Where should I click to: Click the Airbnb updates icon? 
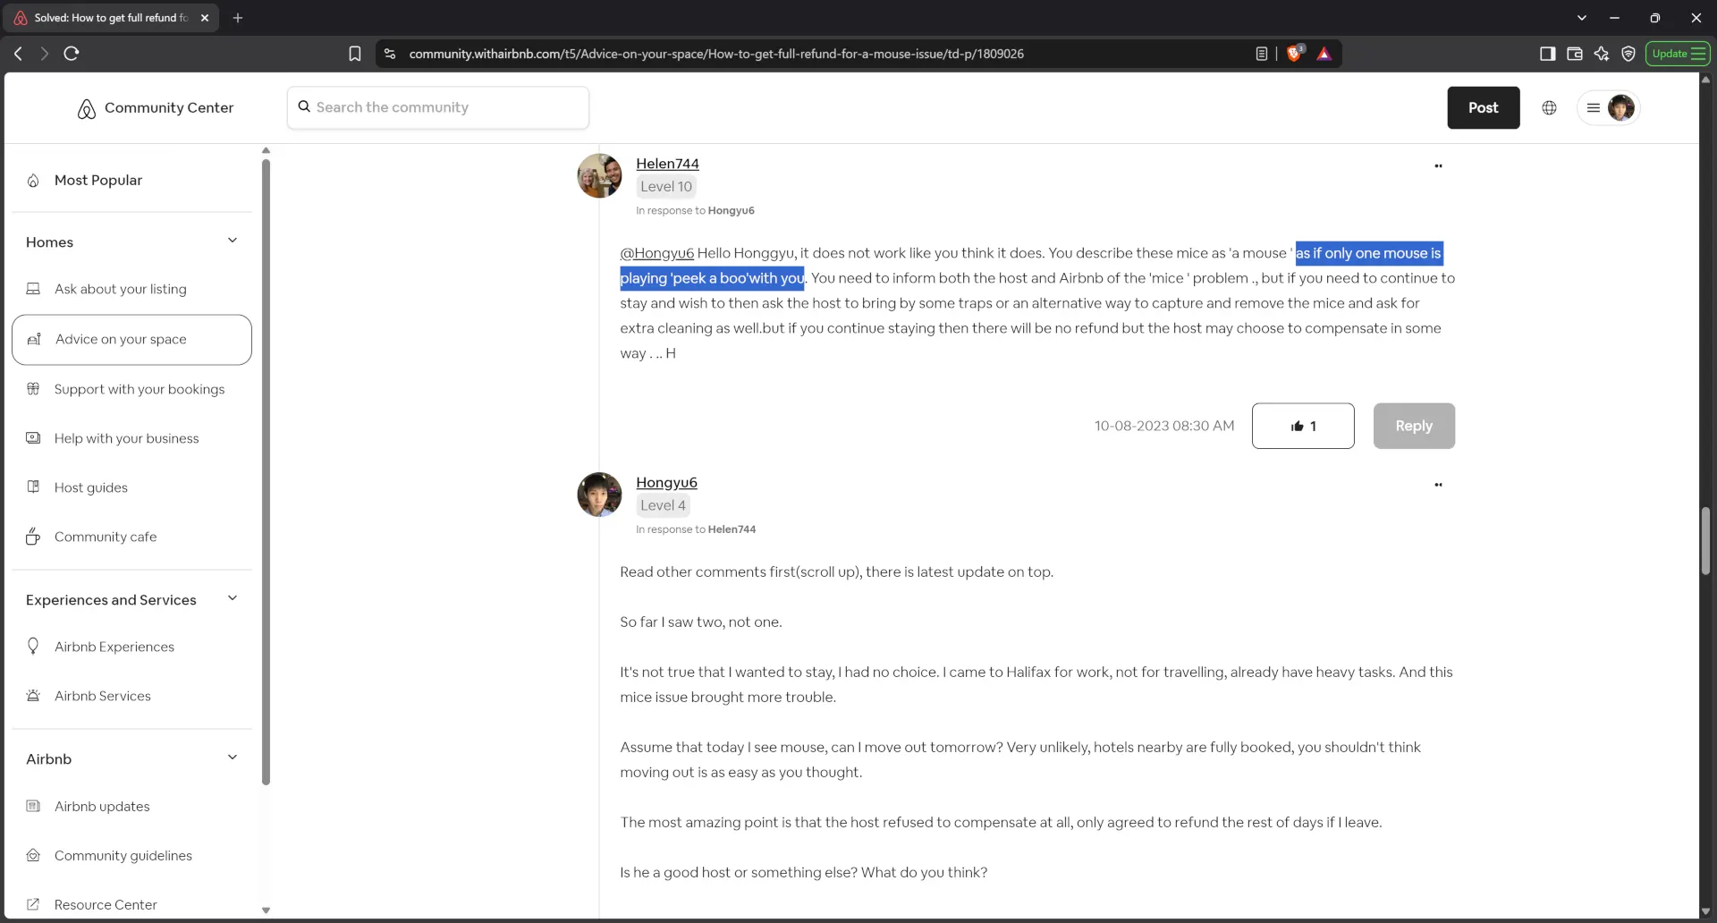click(x=33, y=806)
